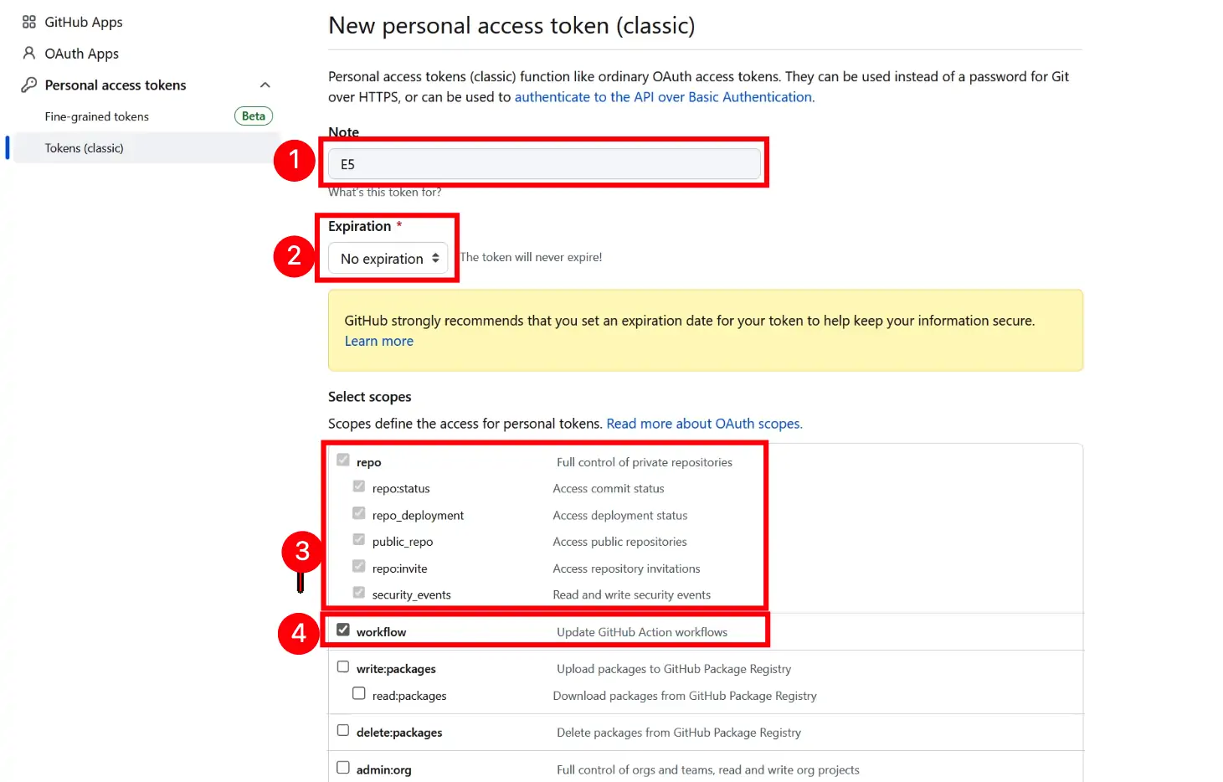Expand the write:packages scope group

point(395,668)
